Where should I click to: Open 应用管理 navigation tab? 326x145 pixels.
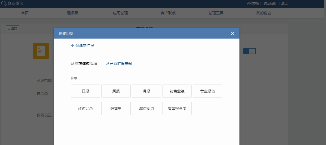(x=121, y=13)
